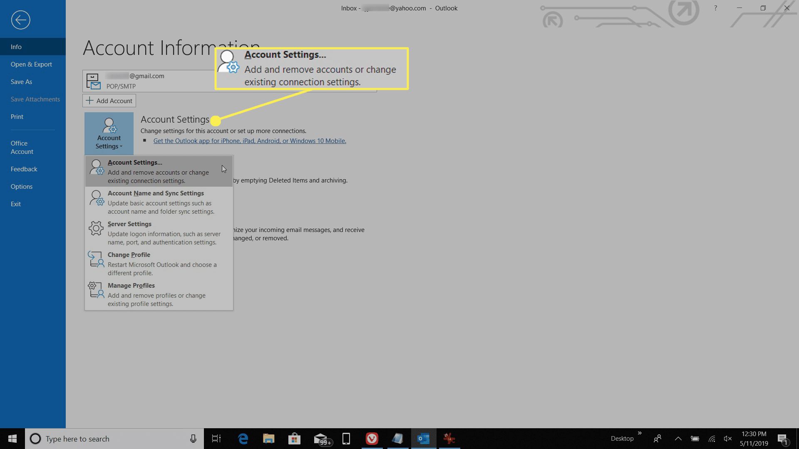This screenshot has height=449, width=799.
Task: Click Options sidebar navigation item
Action: [21, 186]
